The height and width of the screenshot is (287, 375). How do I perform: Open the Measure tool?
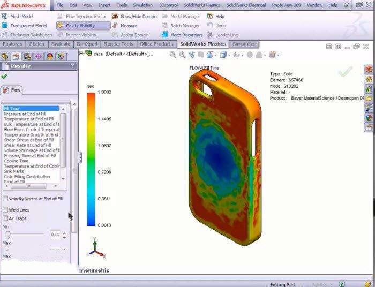(x=125, y=26)
